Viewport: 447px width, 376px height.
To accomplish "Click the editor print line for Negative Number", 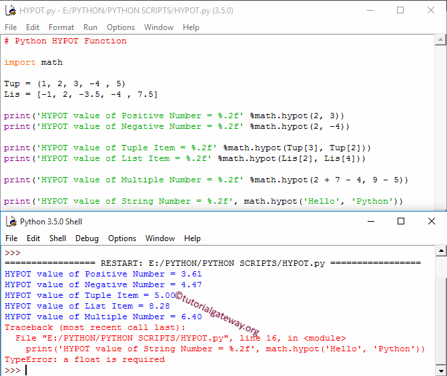I will pos(177,126).
